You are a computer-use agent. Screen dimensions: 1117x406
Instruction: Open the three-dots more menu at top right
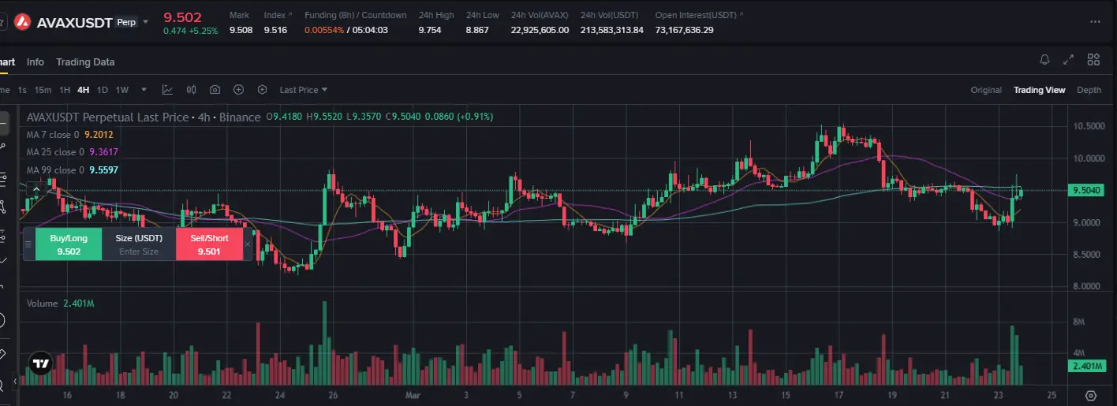coord(1094,22)
